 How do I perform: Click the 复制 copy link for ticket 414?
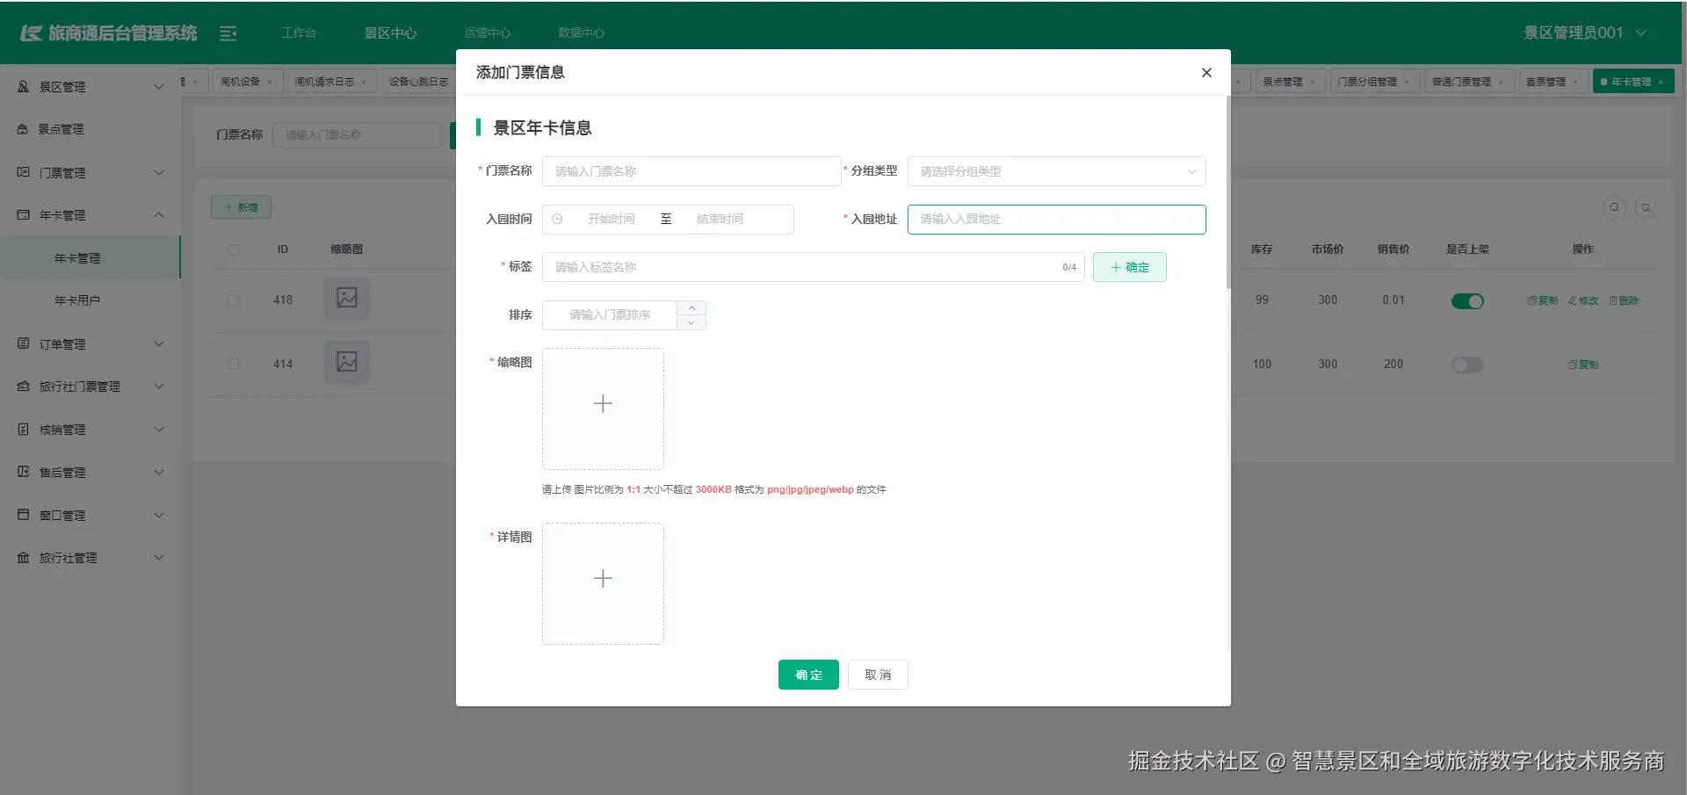(x=1582, y=365)
